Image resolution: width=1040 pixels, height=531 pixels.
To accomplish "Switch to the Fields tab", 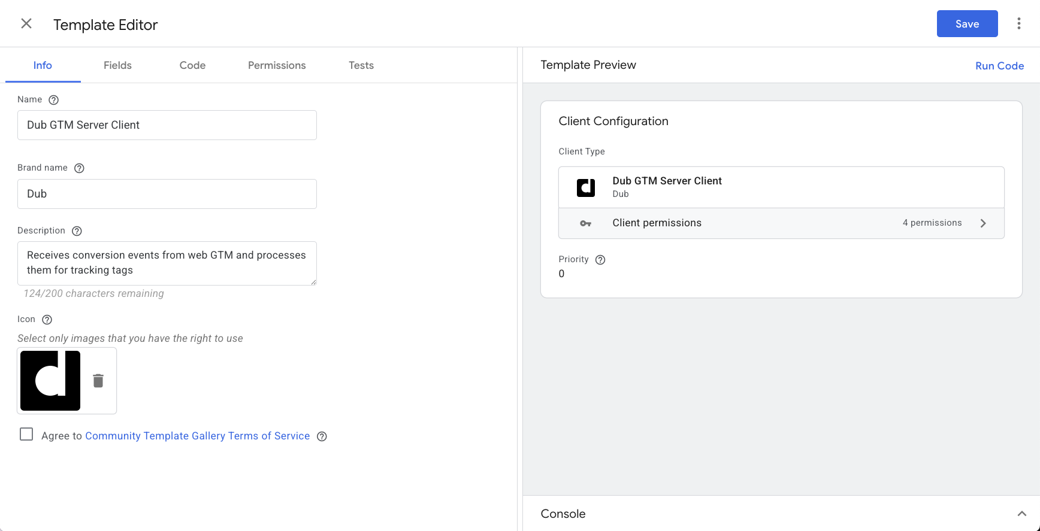I will tap(117, 65).
